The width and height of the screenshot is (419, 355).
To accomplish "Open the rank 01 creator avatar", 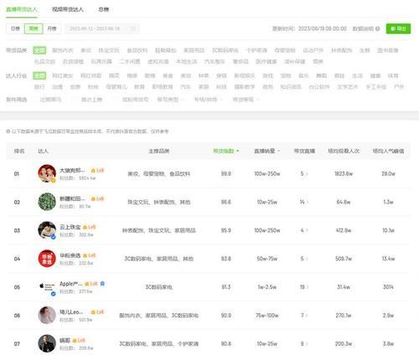I will pyautogui.click(x=47, y=173).
